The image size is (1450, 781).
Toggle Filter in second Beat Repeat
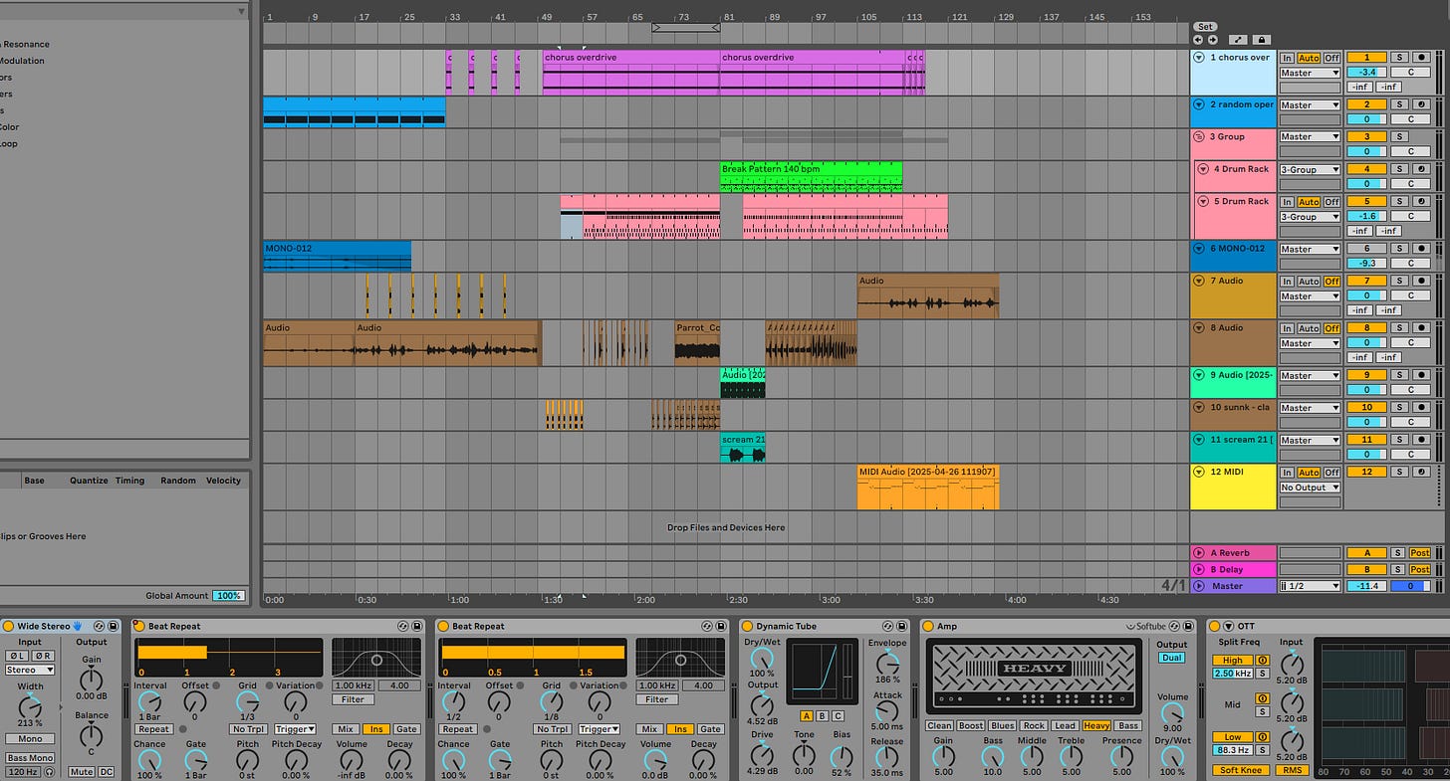(657, 699)
